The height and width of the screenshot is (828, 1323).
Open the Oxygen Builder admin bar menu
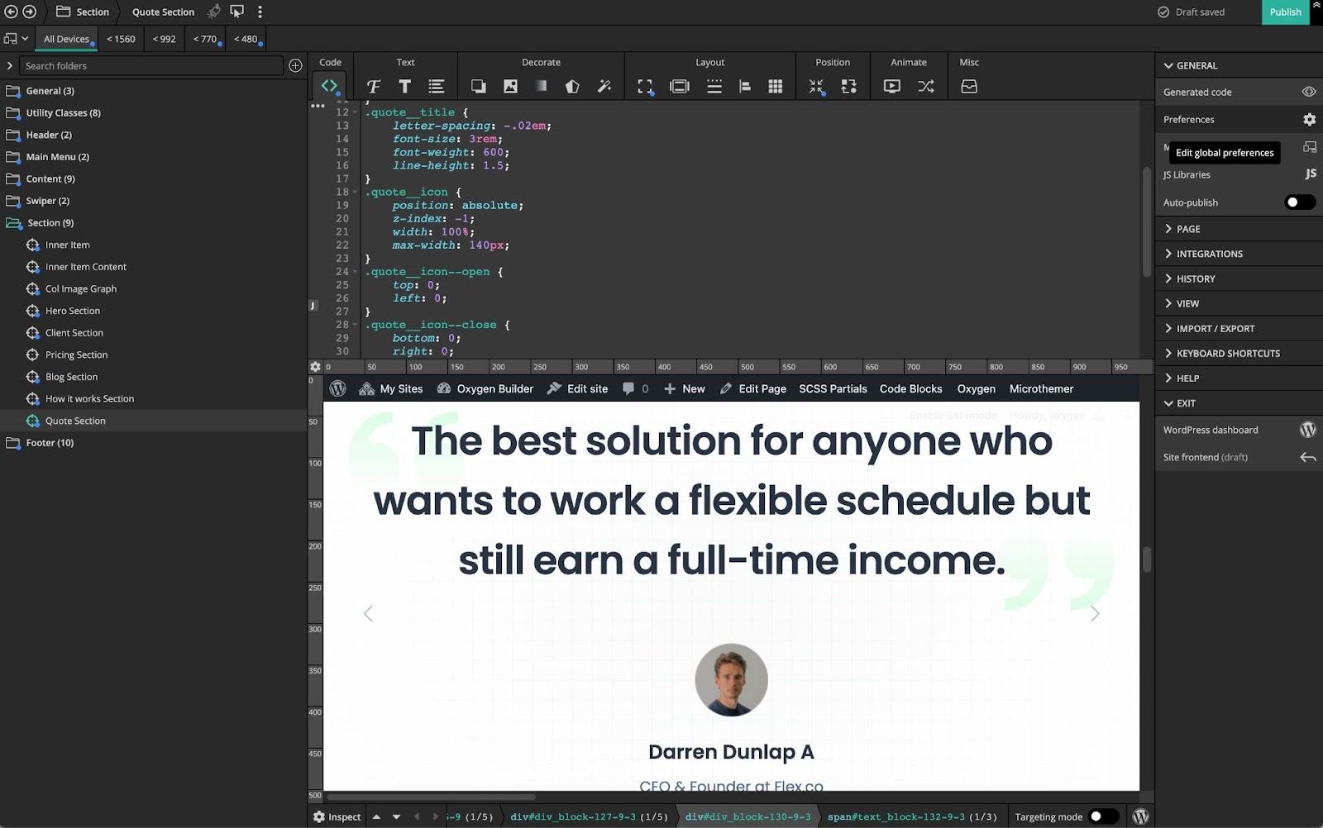485,389
